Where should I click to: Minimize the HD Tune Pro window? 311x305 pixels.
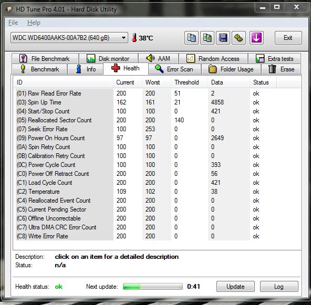click(x=263, y=7)
